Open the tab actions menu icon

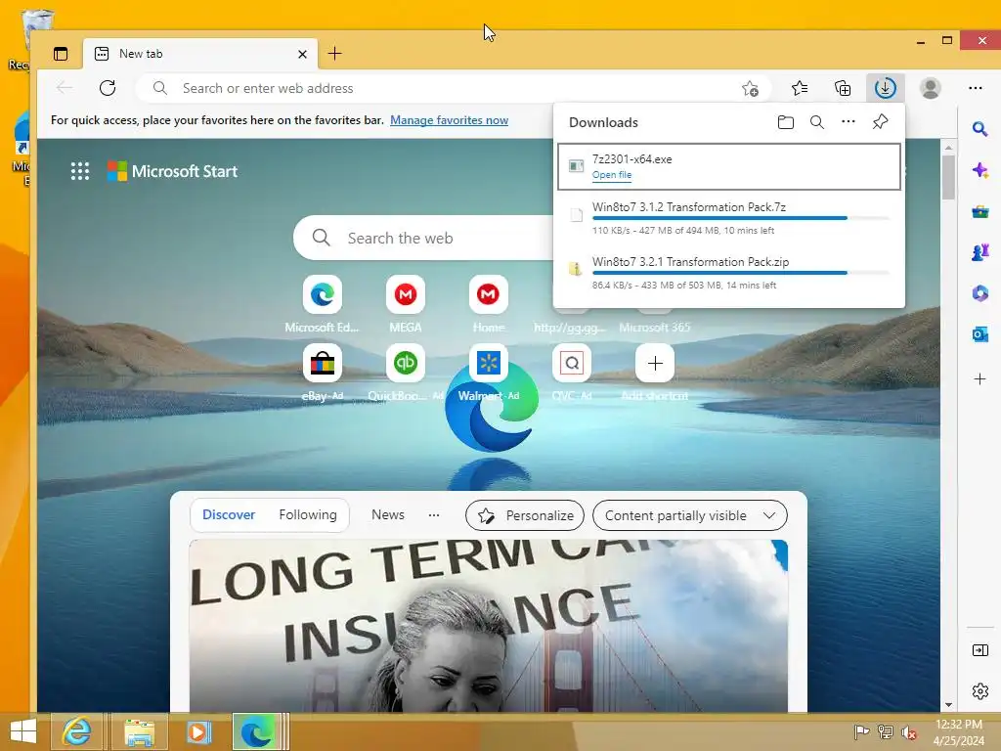coord(61,55)
